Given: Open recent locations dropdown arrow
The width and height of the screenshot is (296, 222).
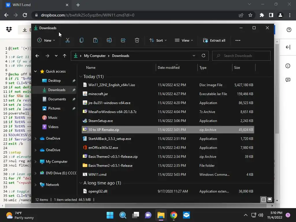Looking at the screenshot, I should 56,56.
